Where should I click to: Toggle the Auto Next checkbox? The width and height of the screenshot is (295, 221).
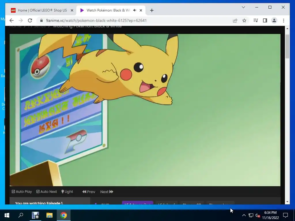pyautogui.click(x=38, y=191)
